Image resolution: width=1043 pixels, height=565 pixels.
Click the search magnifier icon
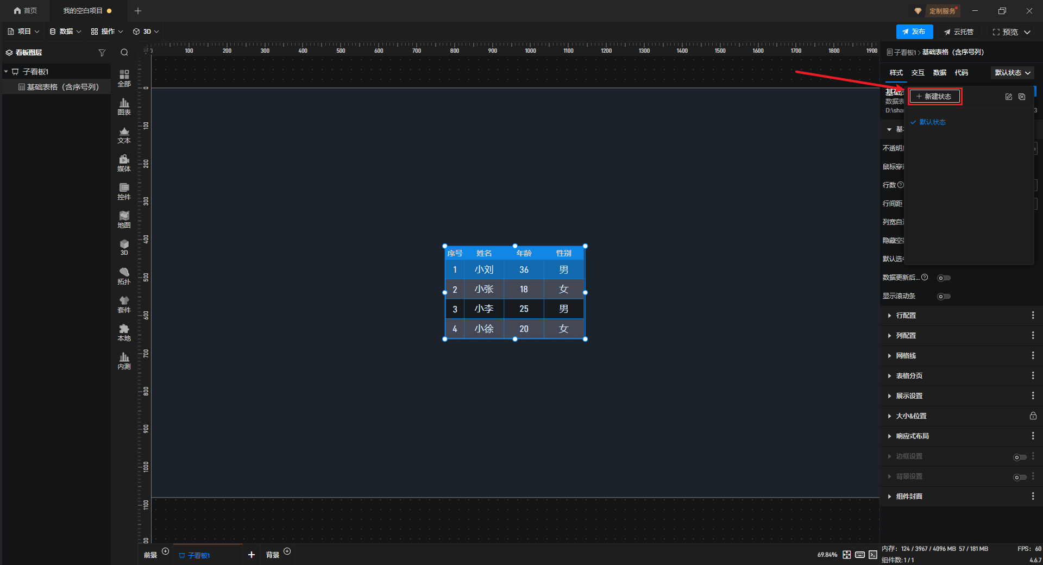tap(124, 53)
